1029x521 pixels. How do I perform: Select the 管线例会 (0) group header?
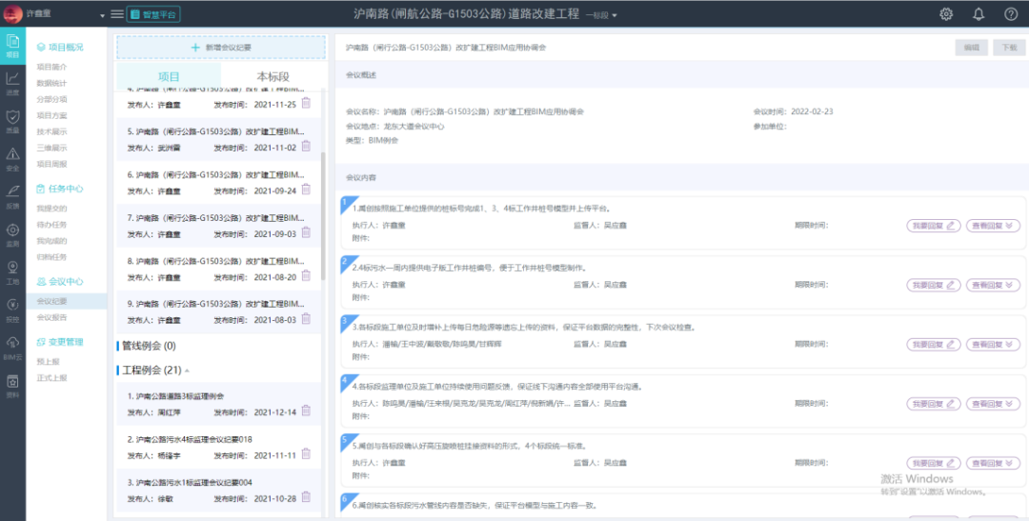click(x=149, y=346)
